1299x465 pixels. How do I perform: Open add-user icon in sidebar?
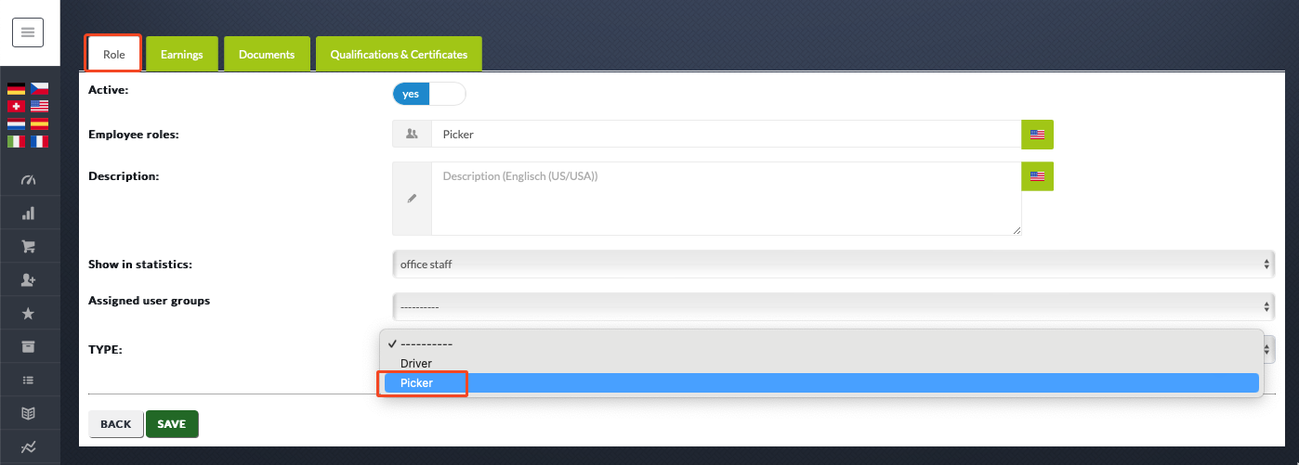point(28,280)
